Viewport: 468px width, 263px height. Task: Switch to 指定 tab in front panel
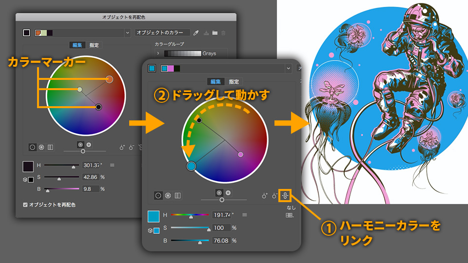point(234,81)
